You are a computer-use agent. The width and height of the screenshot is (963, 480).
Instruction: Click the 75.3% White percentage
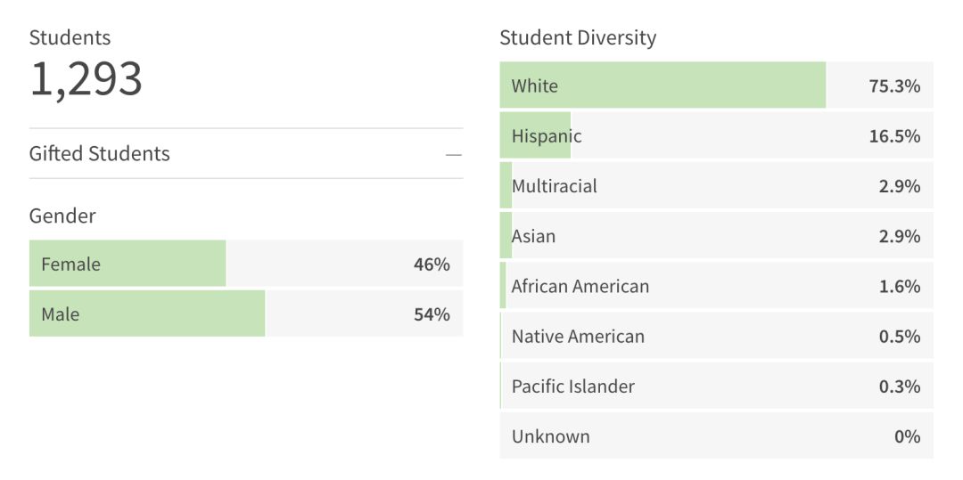[x=893, y=86]
